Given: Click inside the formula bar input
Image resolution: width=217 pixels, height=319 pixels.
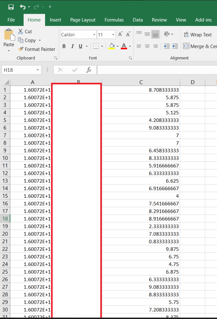Looking at the screenshot, I should pos(157,70).
